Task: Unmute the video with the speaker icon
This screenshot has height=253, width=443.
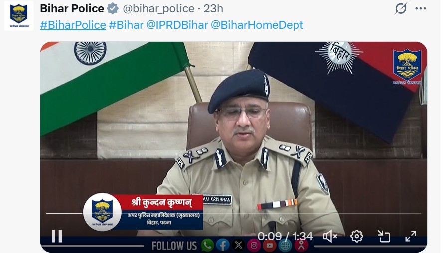Action: (330, 236)
